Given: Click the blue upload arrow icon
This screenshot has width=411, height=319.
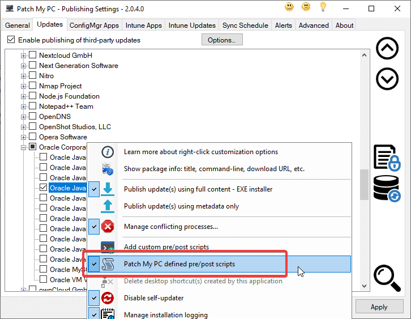Looking at the screenshot, I should [x=108, y=206].
